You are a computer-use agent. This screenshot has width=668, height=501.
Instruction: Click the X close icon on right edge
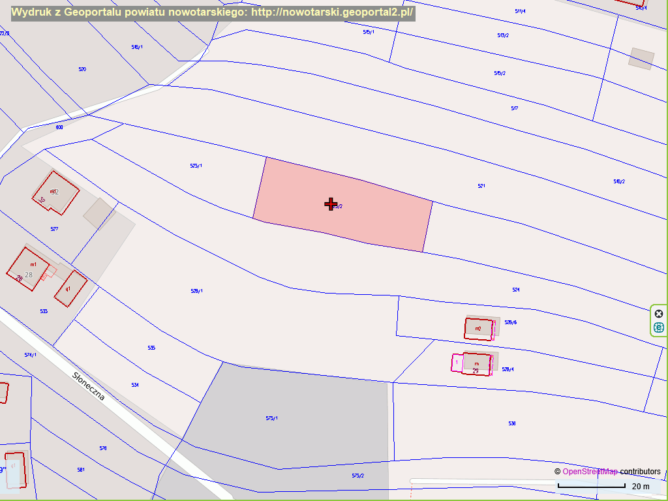(658, 314)
